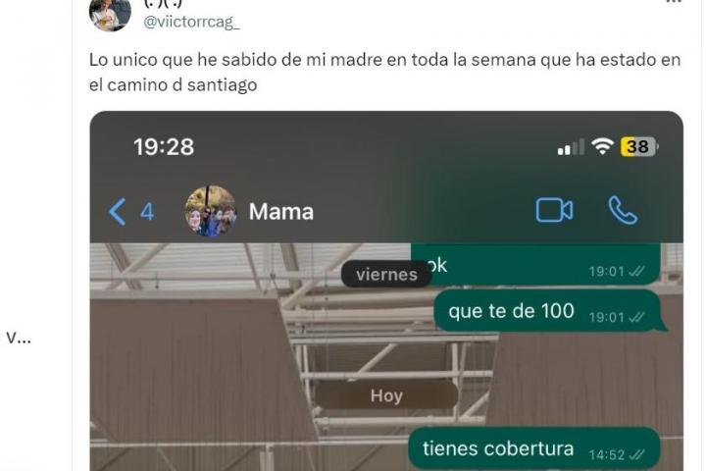Click the tweet text about camino d santiago
This screenshot has width=706, height=471.
click(384, 72)
